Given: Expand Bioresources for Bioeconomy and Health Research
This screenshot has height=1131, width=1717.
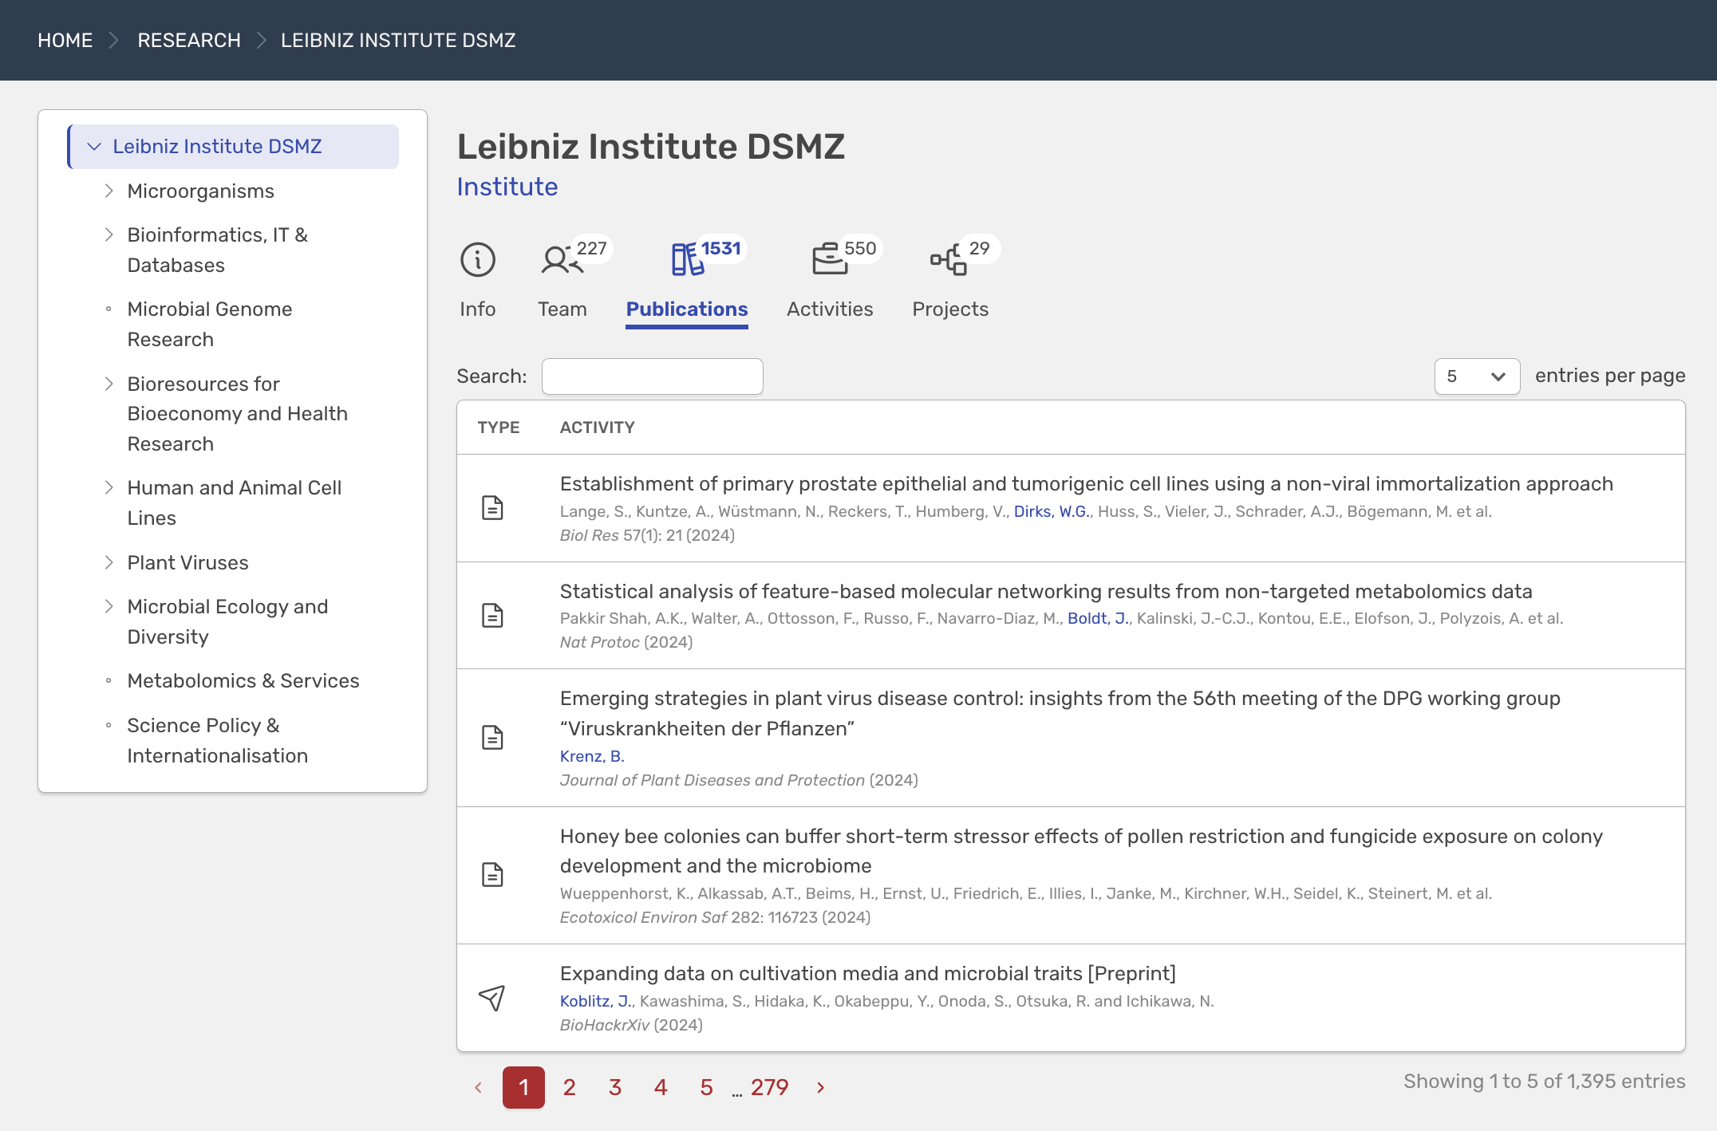Looking at the screenshot, I should coord(109,384).
